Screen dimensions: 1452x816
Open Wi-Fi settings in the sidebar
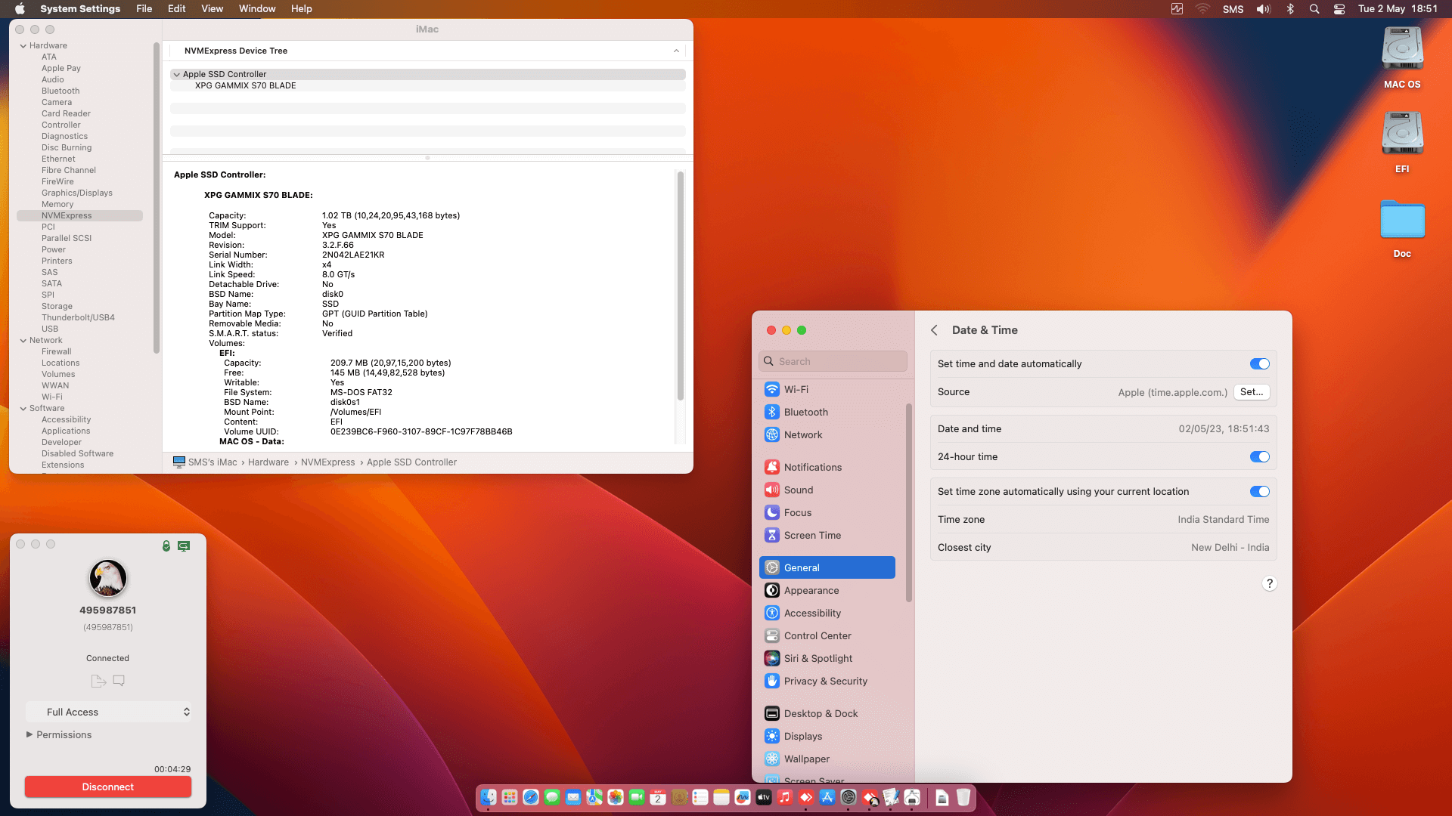coord(827,390)
